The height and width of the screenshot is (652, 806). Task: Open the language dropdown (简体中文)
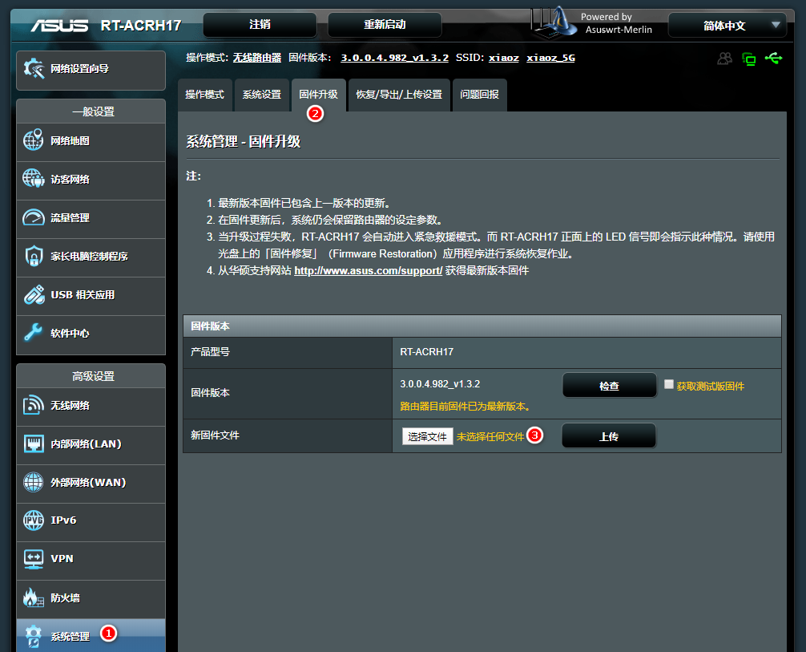[726, 26]
